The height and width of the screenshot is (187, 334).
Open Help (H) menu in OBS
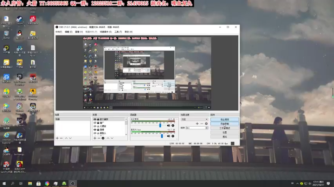pyautogui.click(x=129, y=32)
